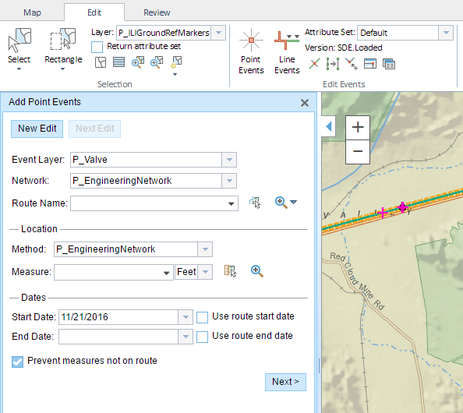This screenshot has width=463, height=413.
Task: Select the Rectangle selection tool
Action: (x=63, y=39)
